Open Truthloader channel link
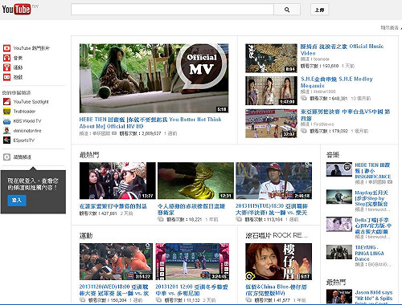 (x=24, y=112)
